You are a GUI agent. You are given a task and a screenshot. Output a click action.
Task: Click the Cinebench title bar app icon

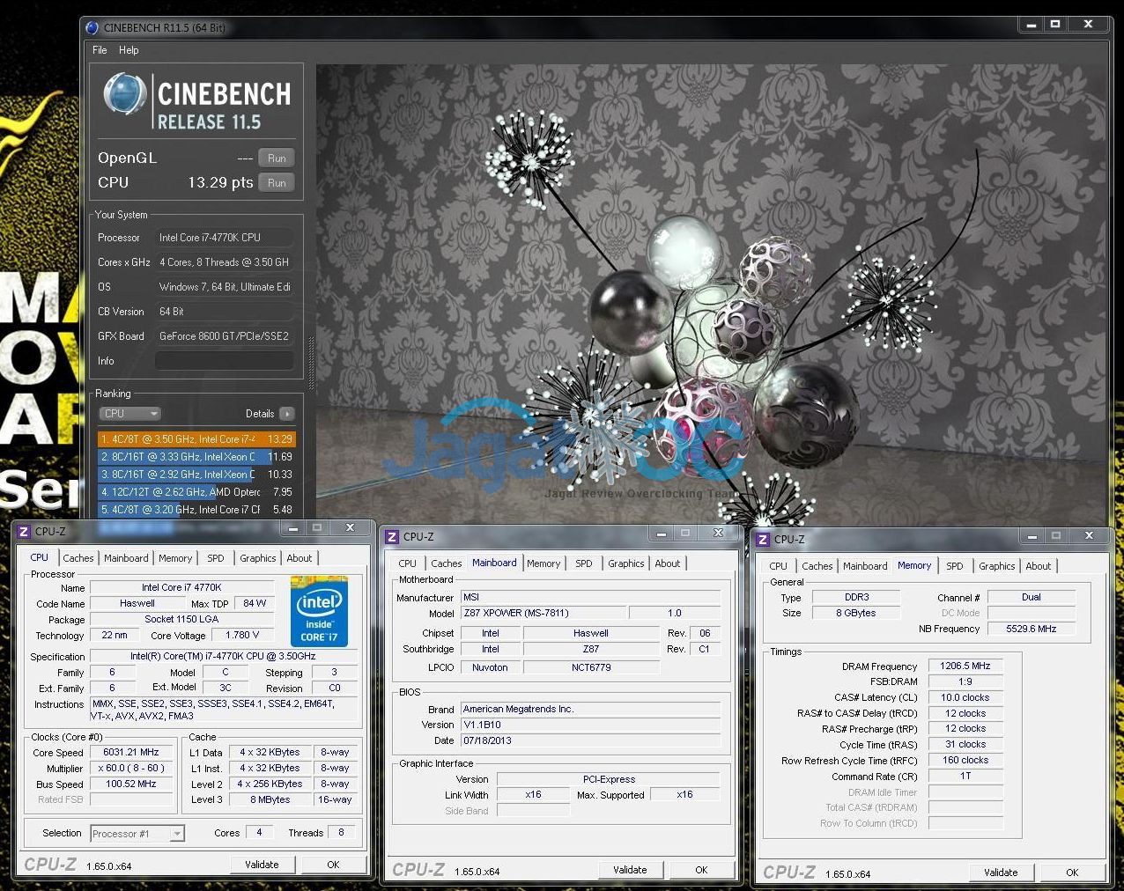tap(92, 27)
